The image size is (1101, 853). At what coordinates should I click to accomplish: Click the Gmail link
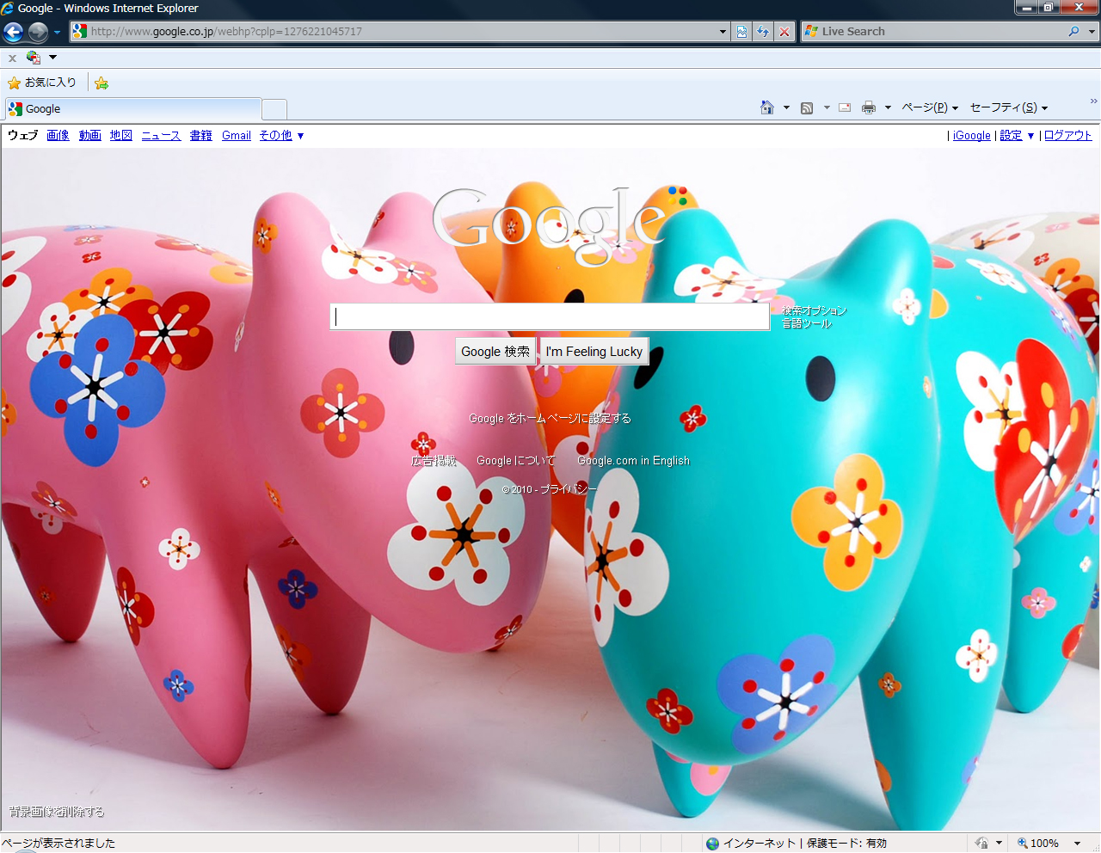[x=236, y=136]
